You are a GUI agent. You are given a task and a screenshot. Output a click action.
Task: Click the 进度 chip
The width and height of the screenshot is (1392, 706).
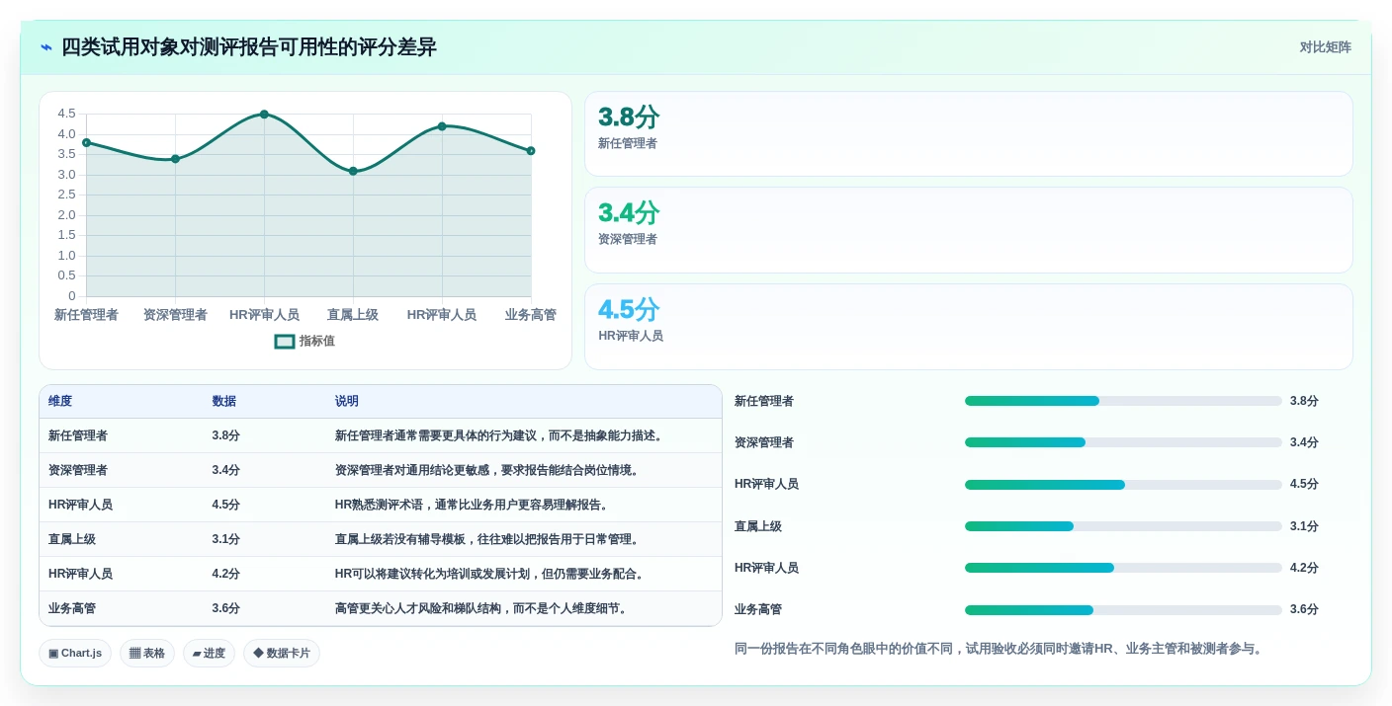point(209,653)
